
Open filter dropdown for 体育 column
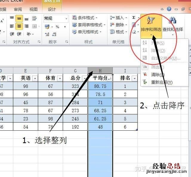(x=60, y=79)
